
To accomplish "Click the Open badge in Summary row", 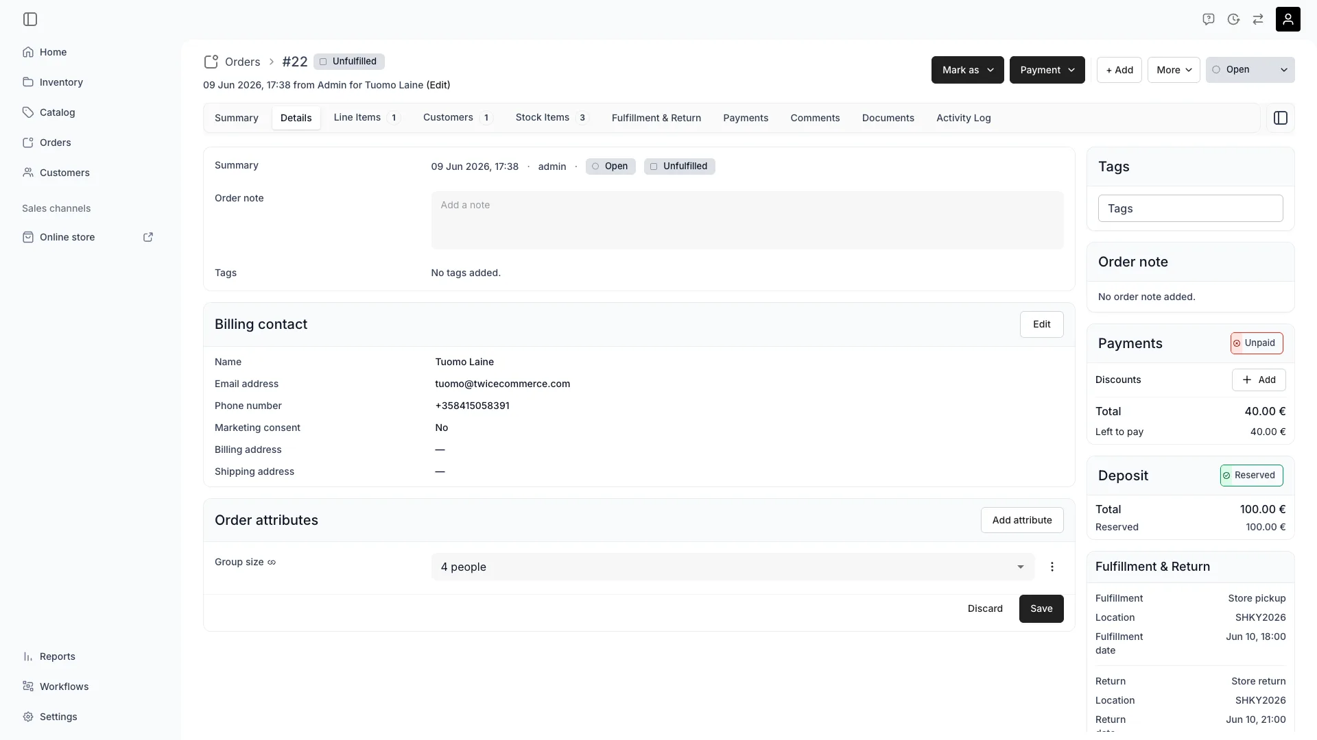I will point(610,166).
